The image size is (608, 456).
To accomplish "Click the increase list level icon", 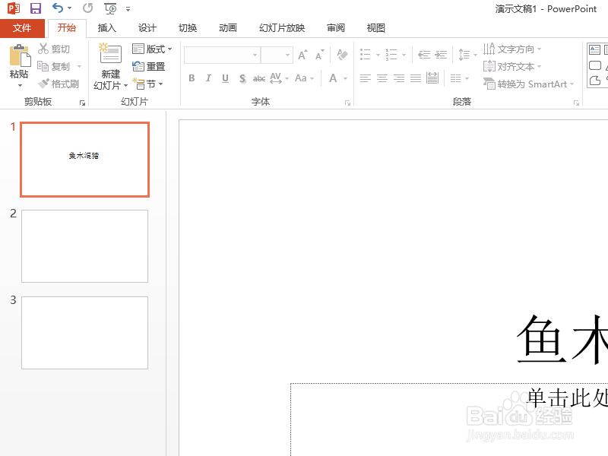I will [x=441, y=55].
